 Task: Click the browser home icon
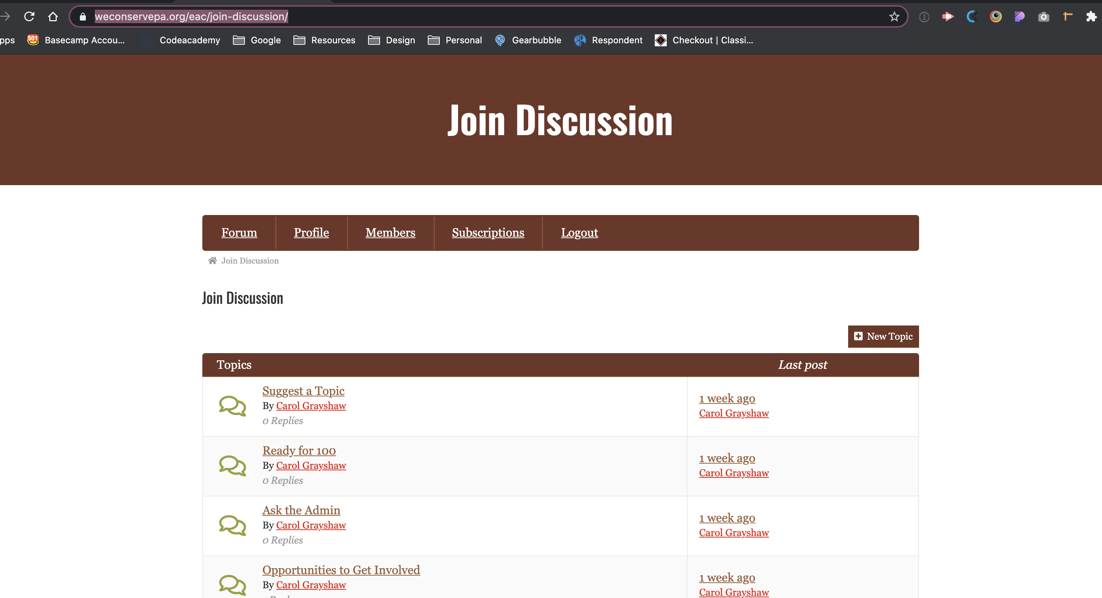(x=53, y=17)
